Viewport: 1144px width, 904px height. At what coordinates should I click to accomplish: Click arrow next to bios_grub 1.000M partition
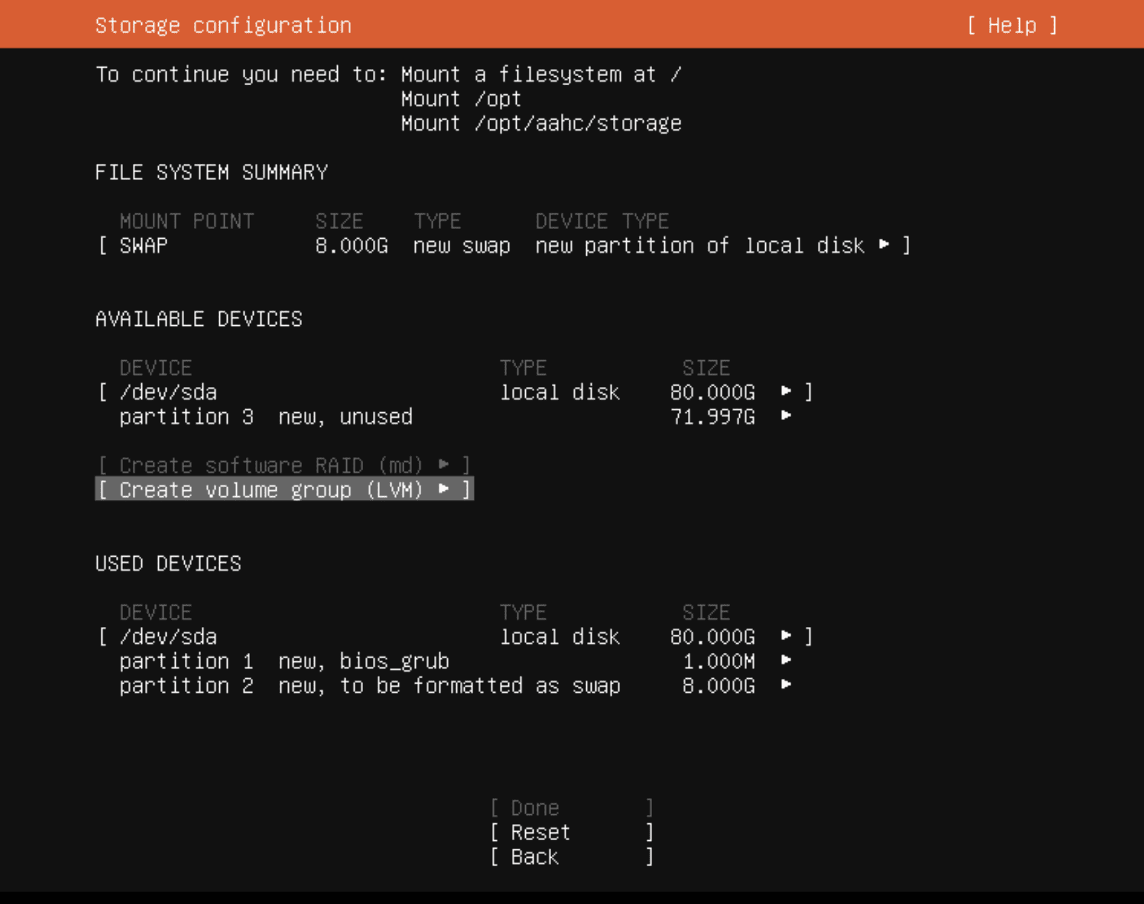[x=786, y=660]
